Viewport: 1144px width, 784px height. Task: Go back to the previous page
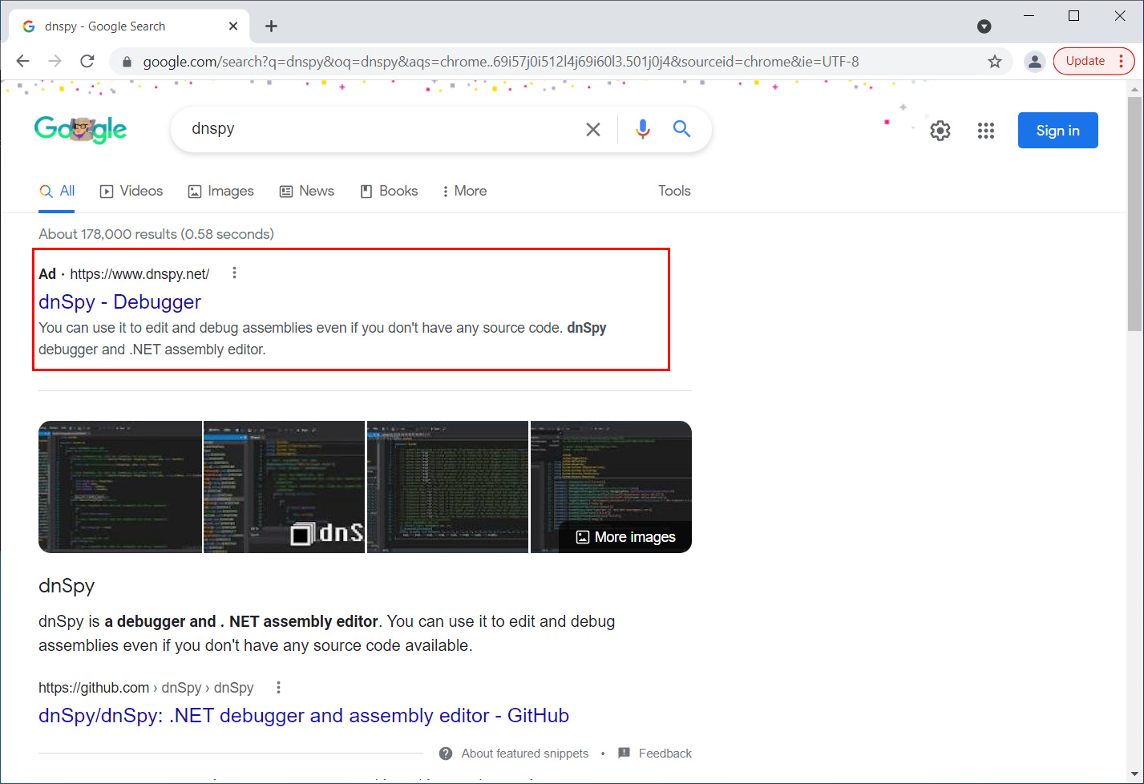(x=23, y=62)
